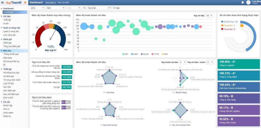Click the 44.44% progress bar

point(66,102)
